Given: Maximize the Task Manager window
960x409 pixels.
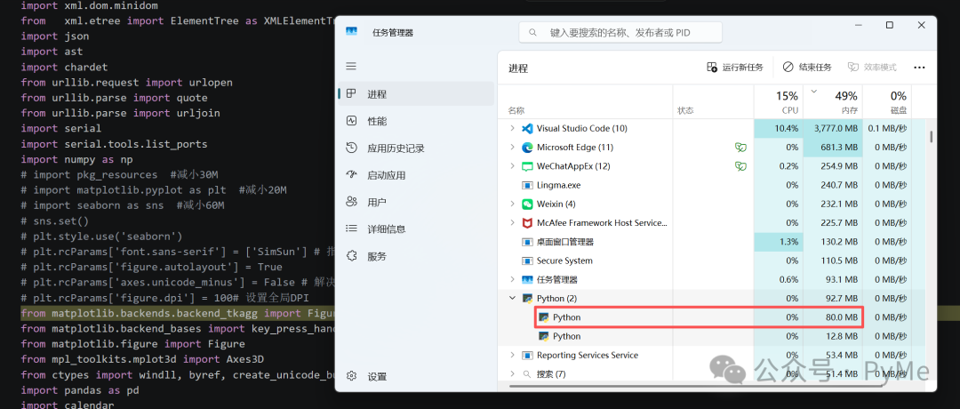Looking at the screenshot, I should 890,25.
